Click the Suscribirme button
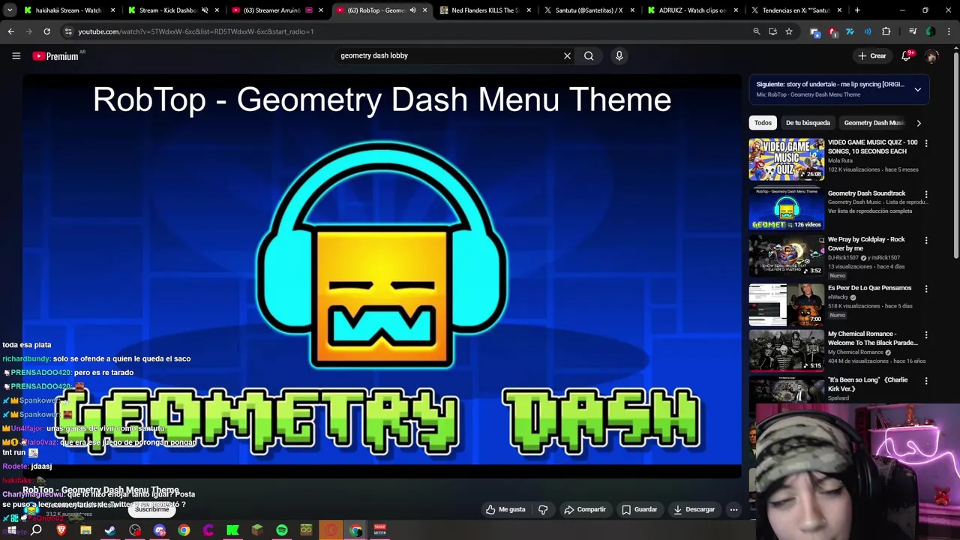Viewport: 960px width, 540px height. [151, 509]
